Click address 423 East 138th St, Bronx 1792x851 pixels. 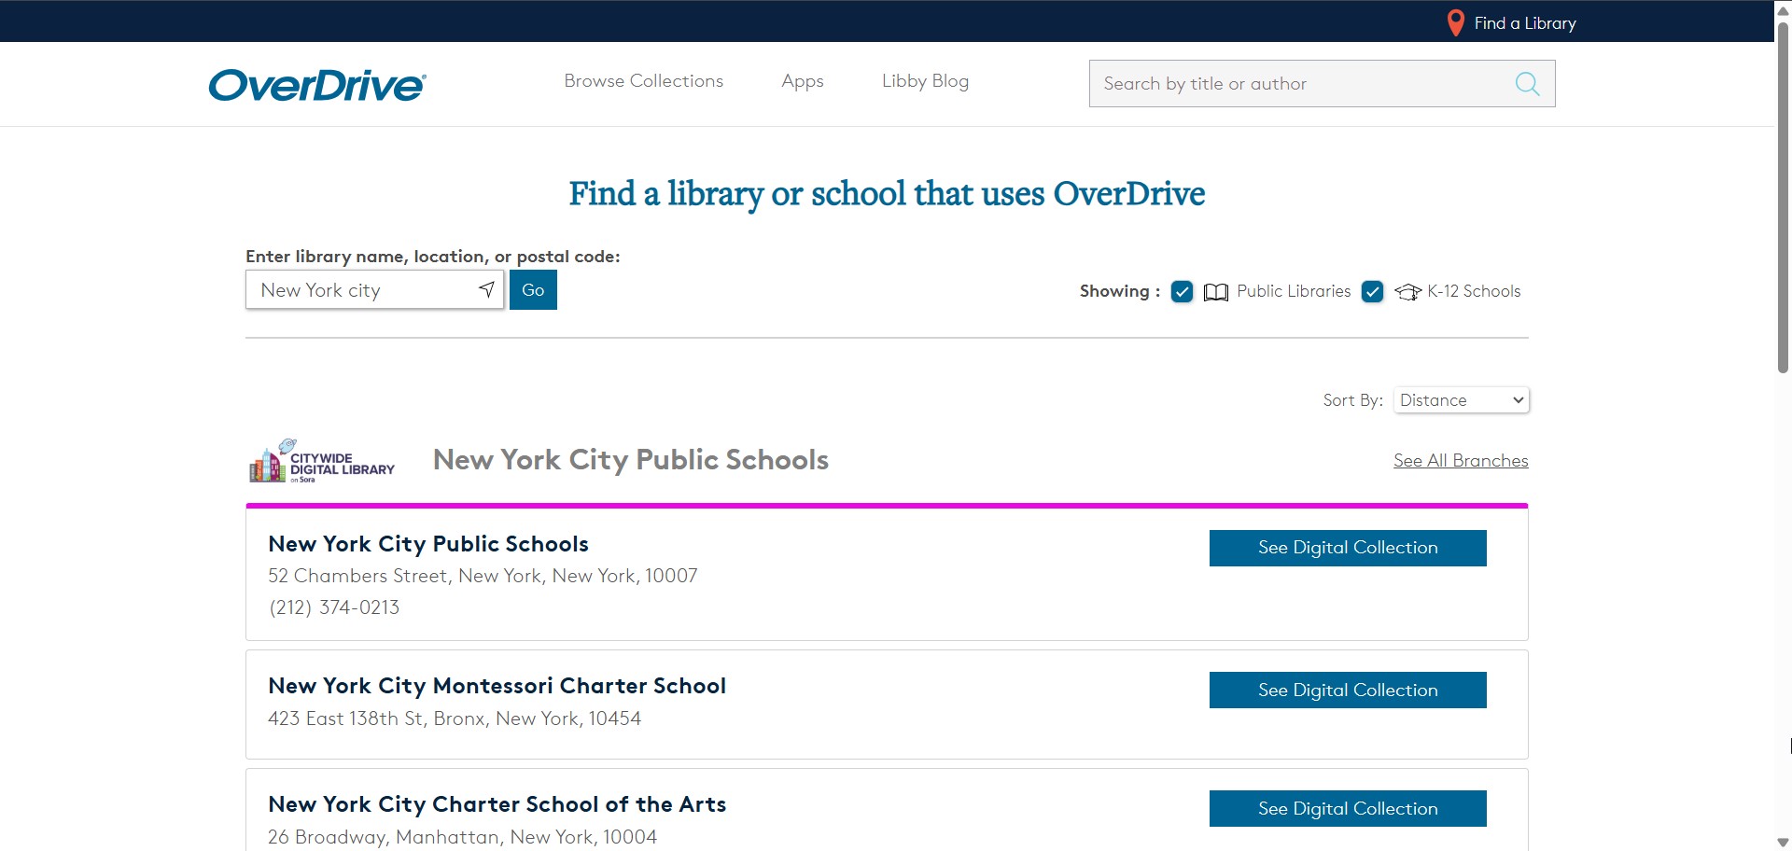(455, 718)
